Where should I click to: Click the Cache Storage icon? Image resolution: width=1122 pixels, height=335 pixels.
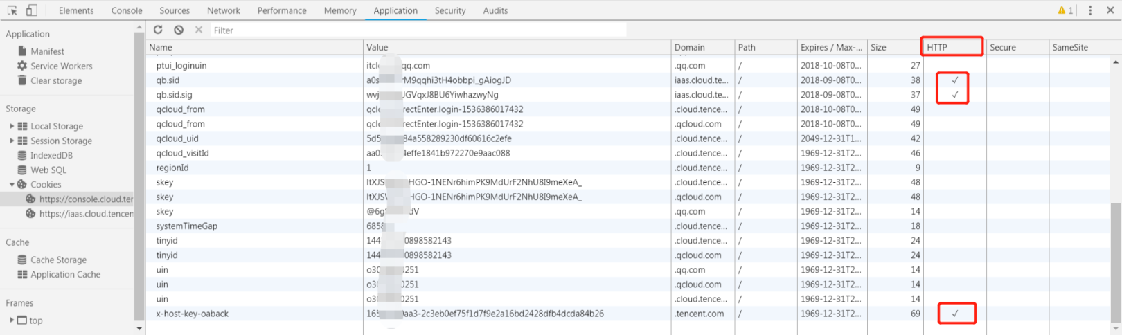(22, 260)
